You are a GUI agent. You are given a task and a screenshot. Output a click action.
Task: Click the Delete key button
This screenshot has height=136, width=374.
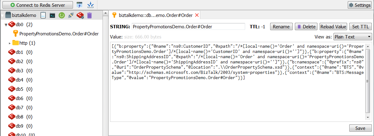point(306,27)
